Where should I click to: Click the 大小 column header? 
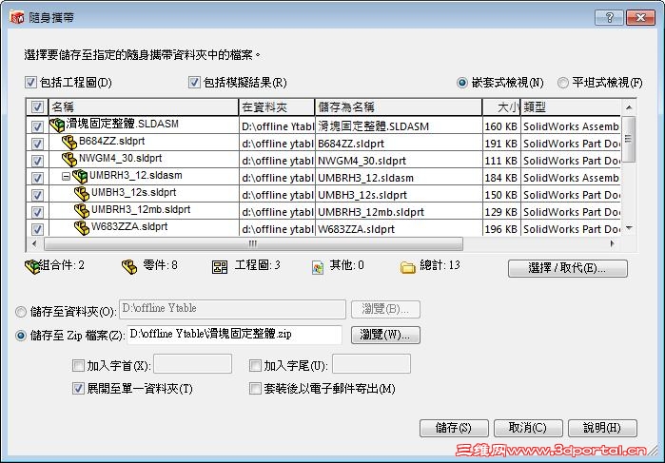pyautogui.click(x=501, y=106)
